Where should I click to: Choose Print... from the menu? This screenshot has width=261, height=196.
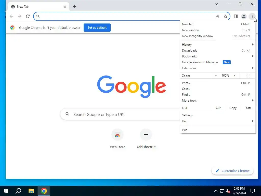point(218,83)
